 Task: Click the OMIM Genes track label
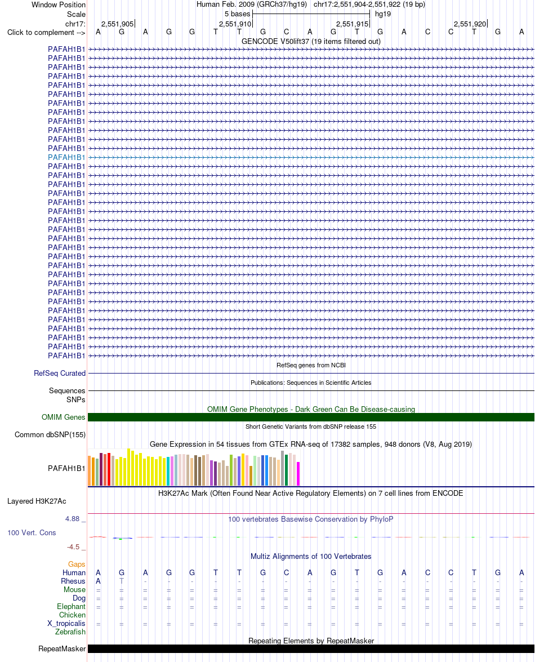(63, 417)
